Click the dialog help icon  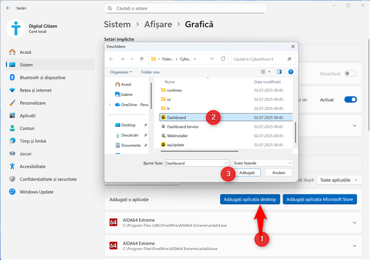[x=291, y=72]
